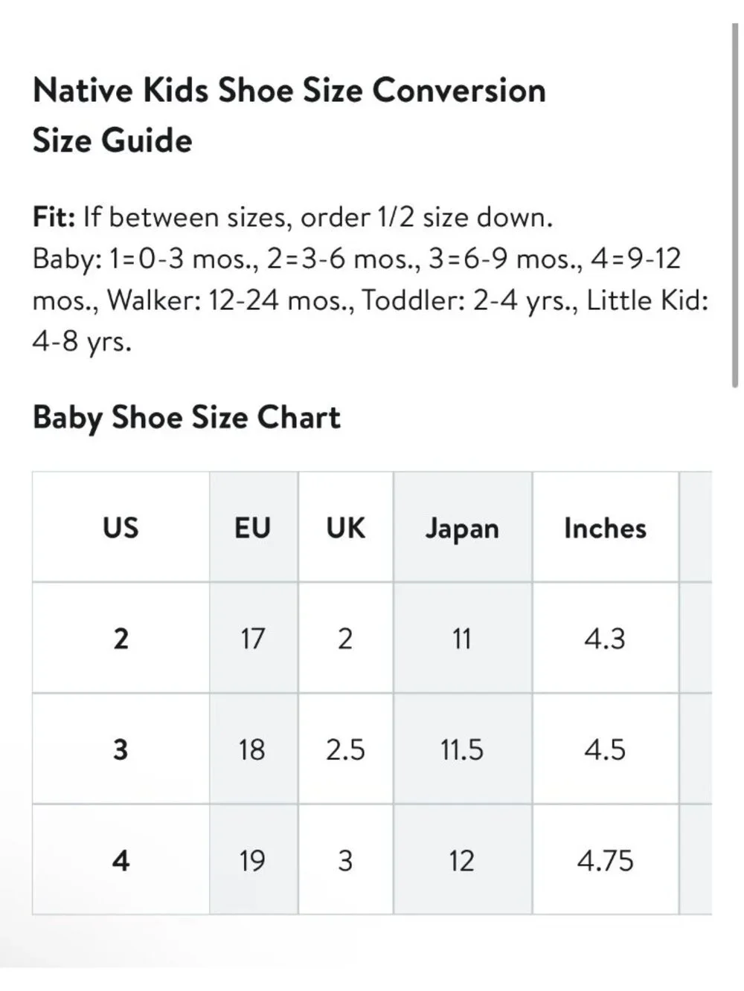Click the bold Fit: label
Viewport: 744px width, 991px height.
pyautogui.click(x=54, y=217)
